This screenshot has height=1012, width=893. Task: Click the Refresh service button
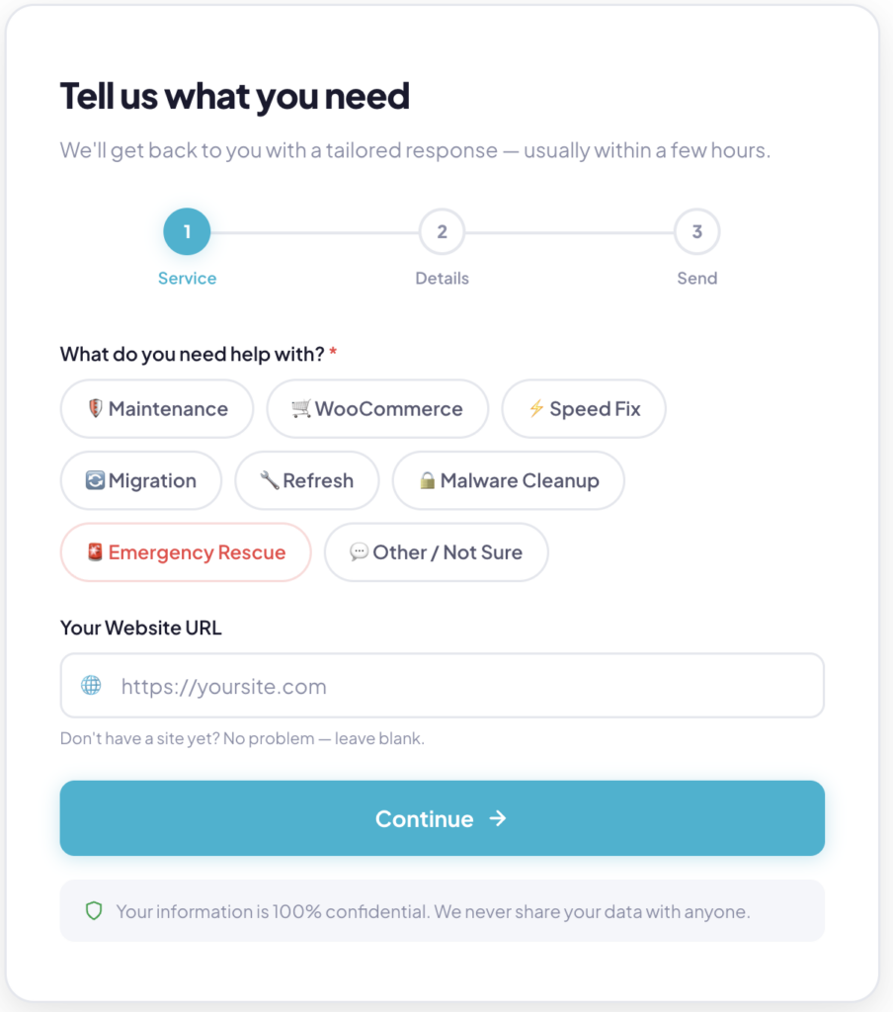pyautogui.click(x=307, y=481)
